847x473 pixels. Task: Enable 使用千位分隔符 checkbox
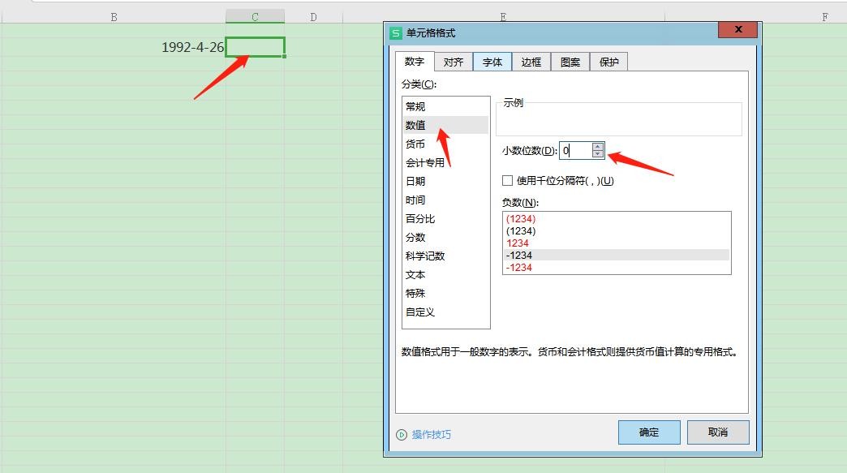(508, 181)
